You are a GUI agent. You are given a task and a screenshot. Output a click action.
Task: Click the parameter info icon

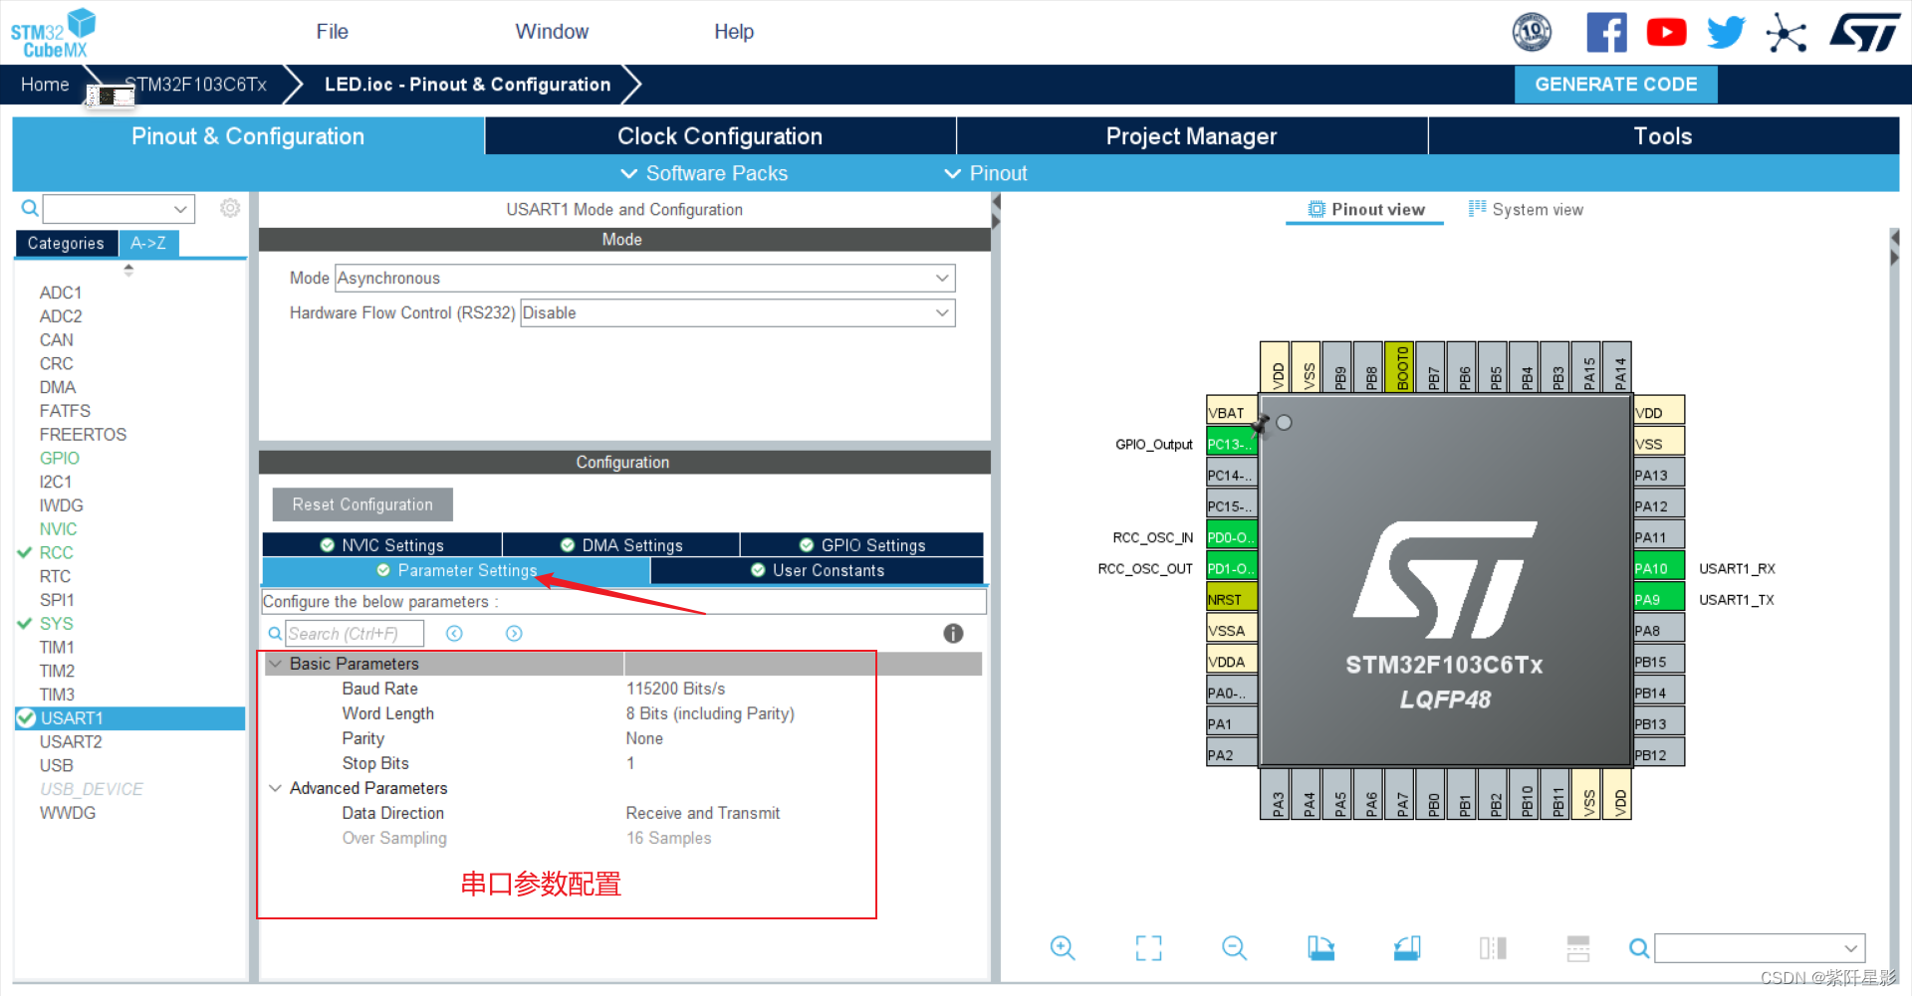click(953, 634)
